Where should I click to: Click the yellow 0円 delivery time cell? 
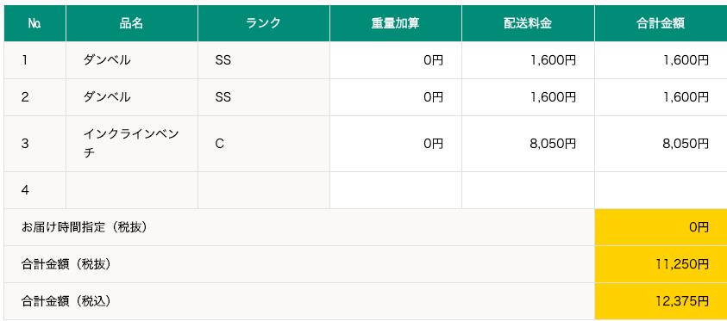pos(661,227)
